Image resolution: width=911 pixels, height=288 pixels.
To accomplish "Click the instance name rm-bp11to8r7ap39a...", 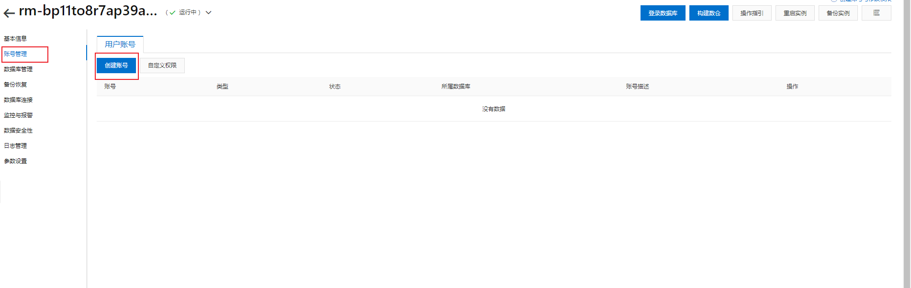I will coord(88,11).
